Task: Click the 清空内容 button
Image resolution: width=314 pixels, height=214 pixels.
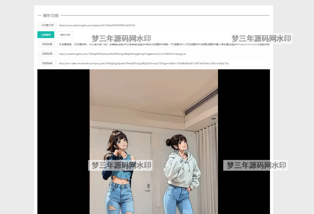Action: pos(65,35)
